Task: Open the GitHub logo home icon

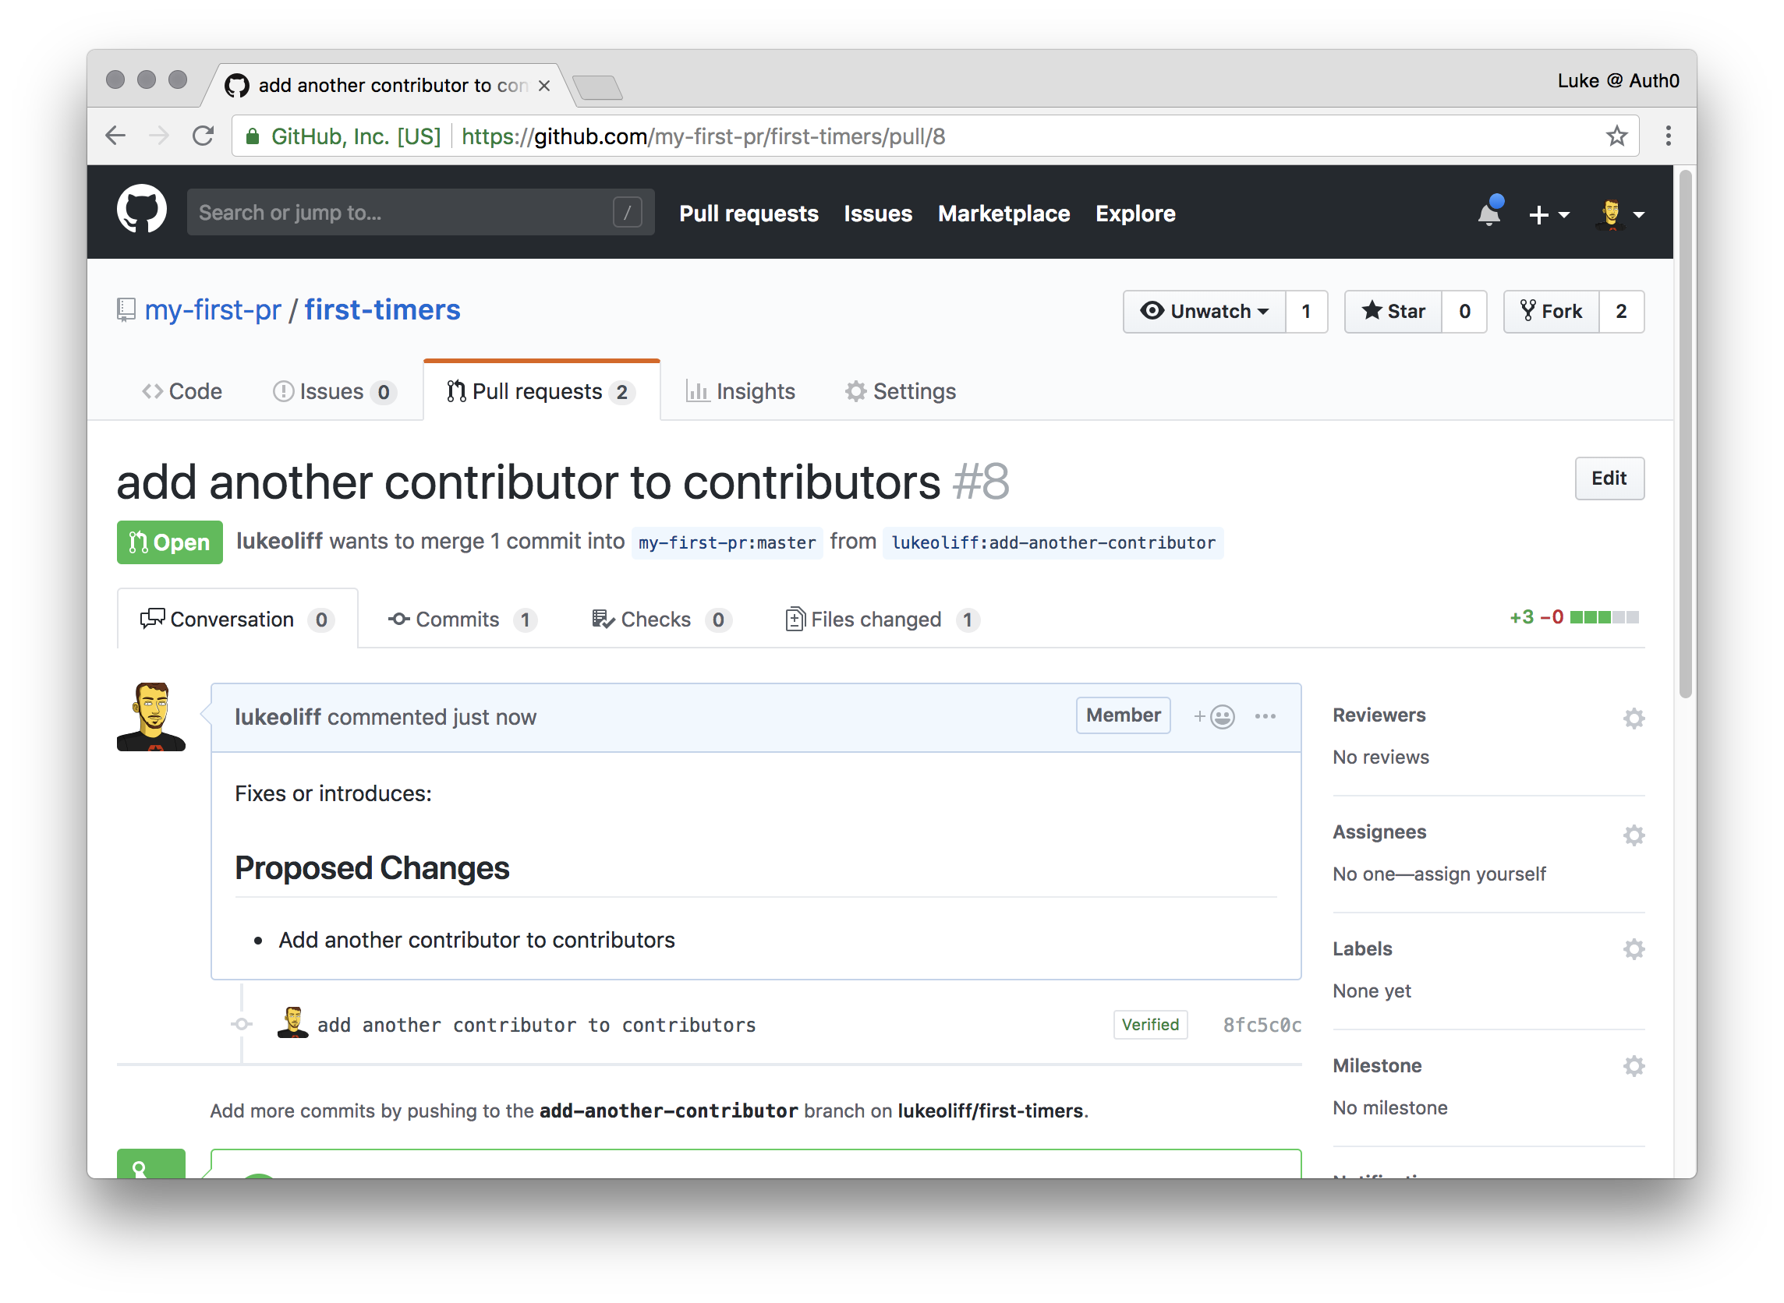Action: tap(142, 210)
